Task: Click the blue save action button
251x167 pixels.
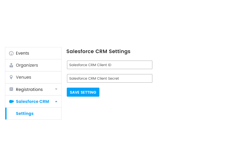Action: 83,92
